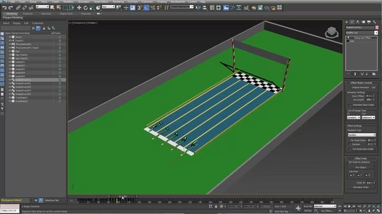Click the Redo arrow in the main toolbar
The height and width of the screenshot is (214, 382).
11,8
